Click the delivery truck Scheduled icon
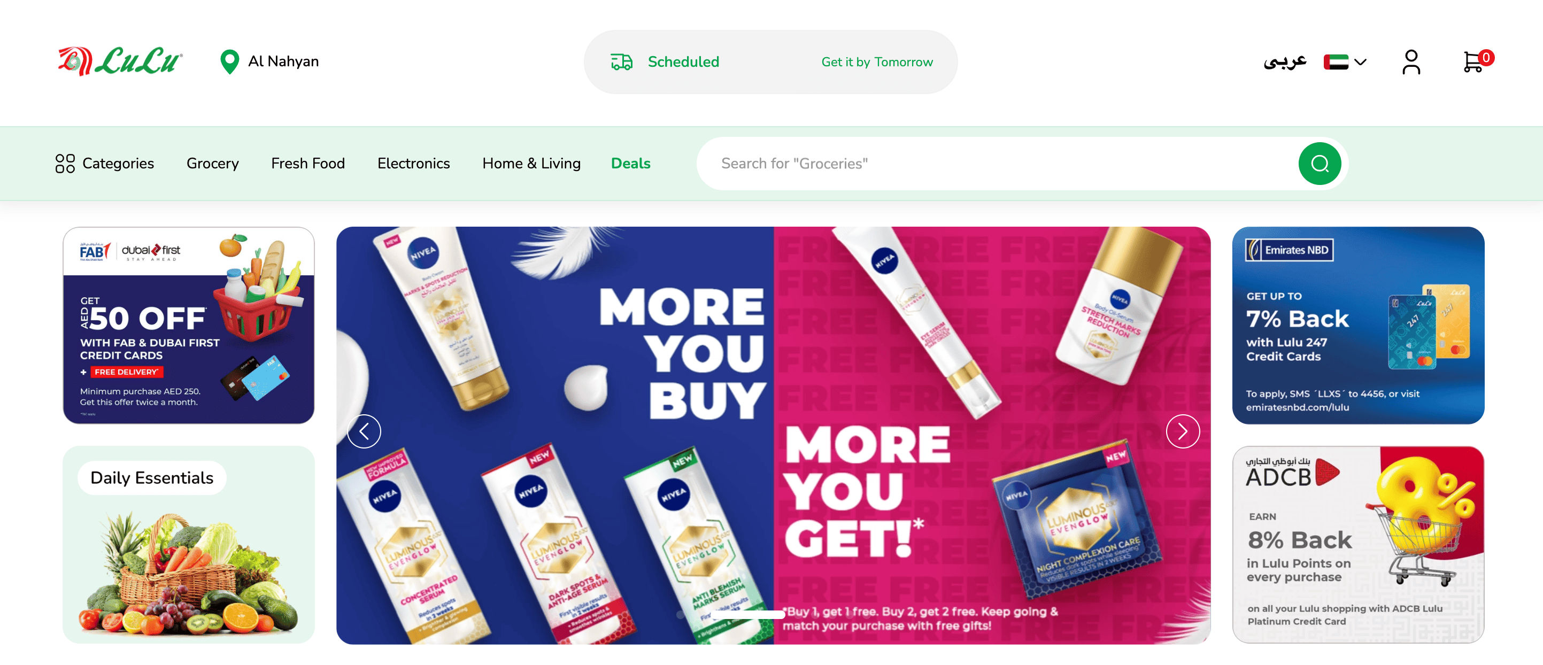 [622, 61]
